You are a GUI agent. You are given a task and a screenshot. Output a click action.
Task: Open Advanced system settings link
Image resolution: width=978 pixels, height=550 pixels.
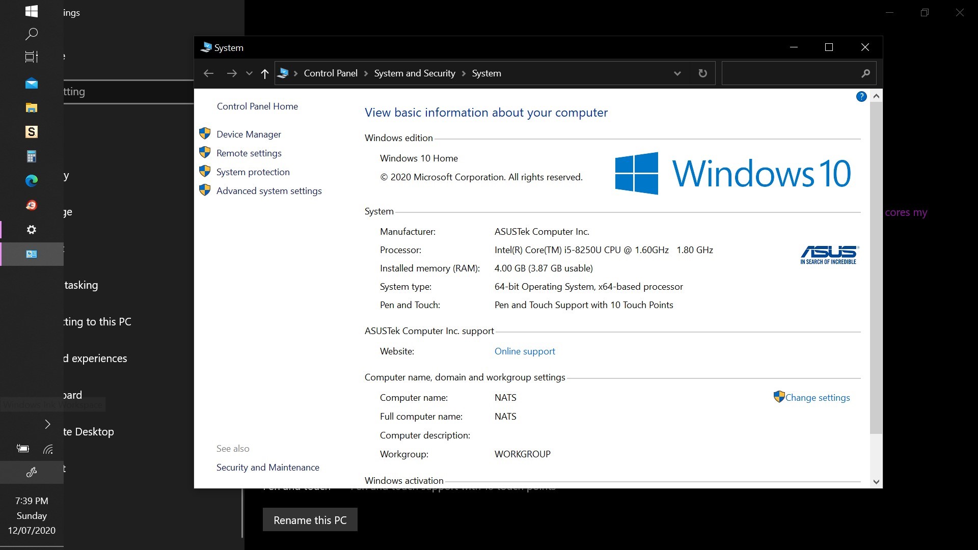pyautogui.click(x=269, y=190)
